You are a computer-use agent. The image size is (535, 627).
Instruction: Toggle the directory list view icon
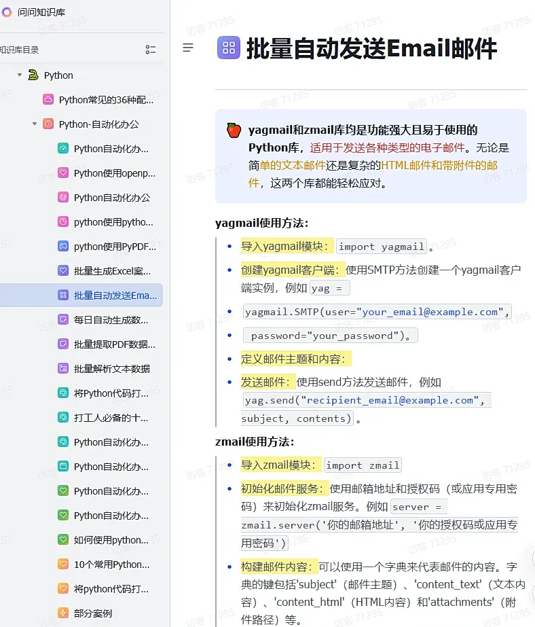point(151,50)
